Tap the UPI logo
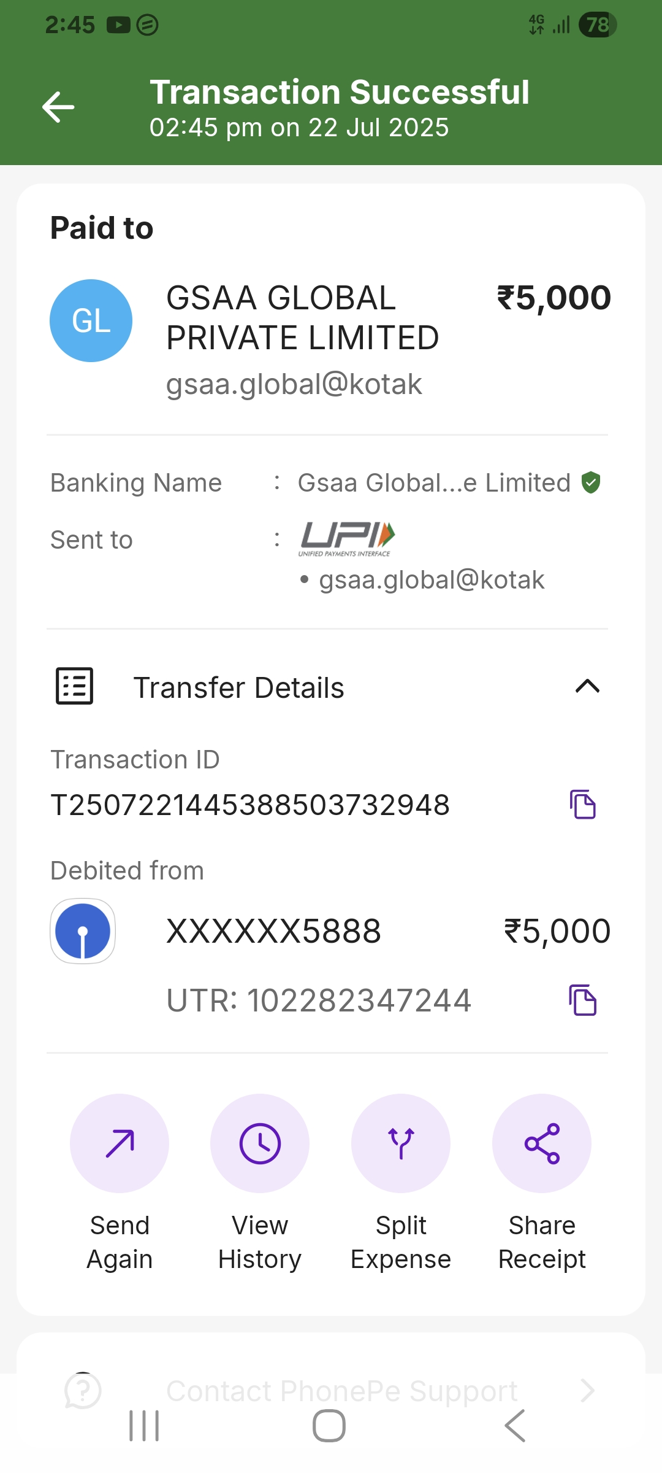The image size is (662, 1473). (x=347, y=538)
